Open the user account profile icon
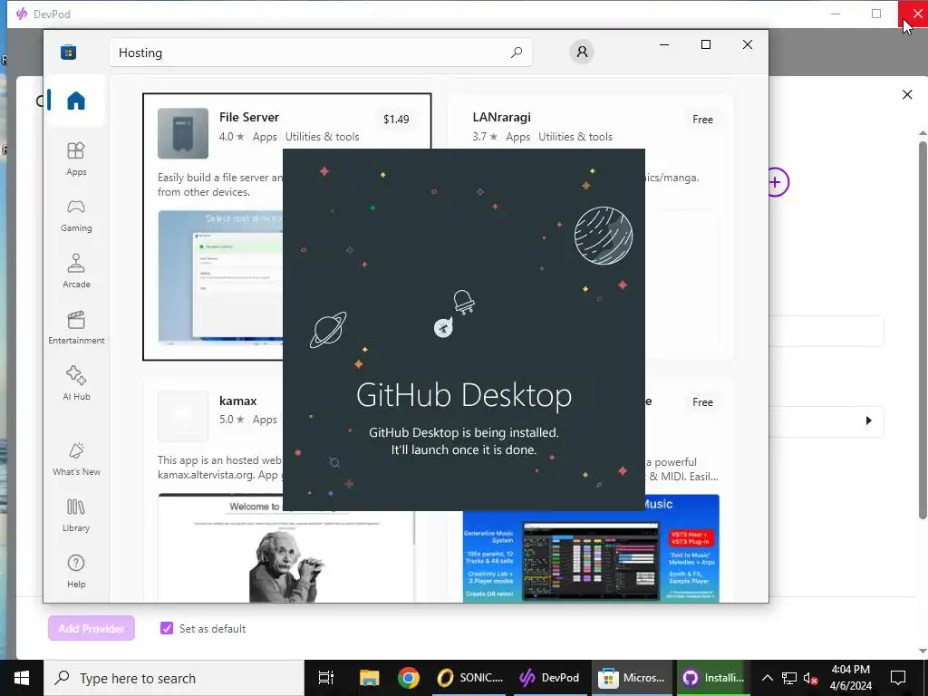Image resolution: width=928 pixels, height=696 pixels. click(582, 52)
